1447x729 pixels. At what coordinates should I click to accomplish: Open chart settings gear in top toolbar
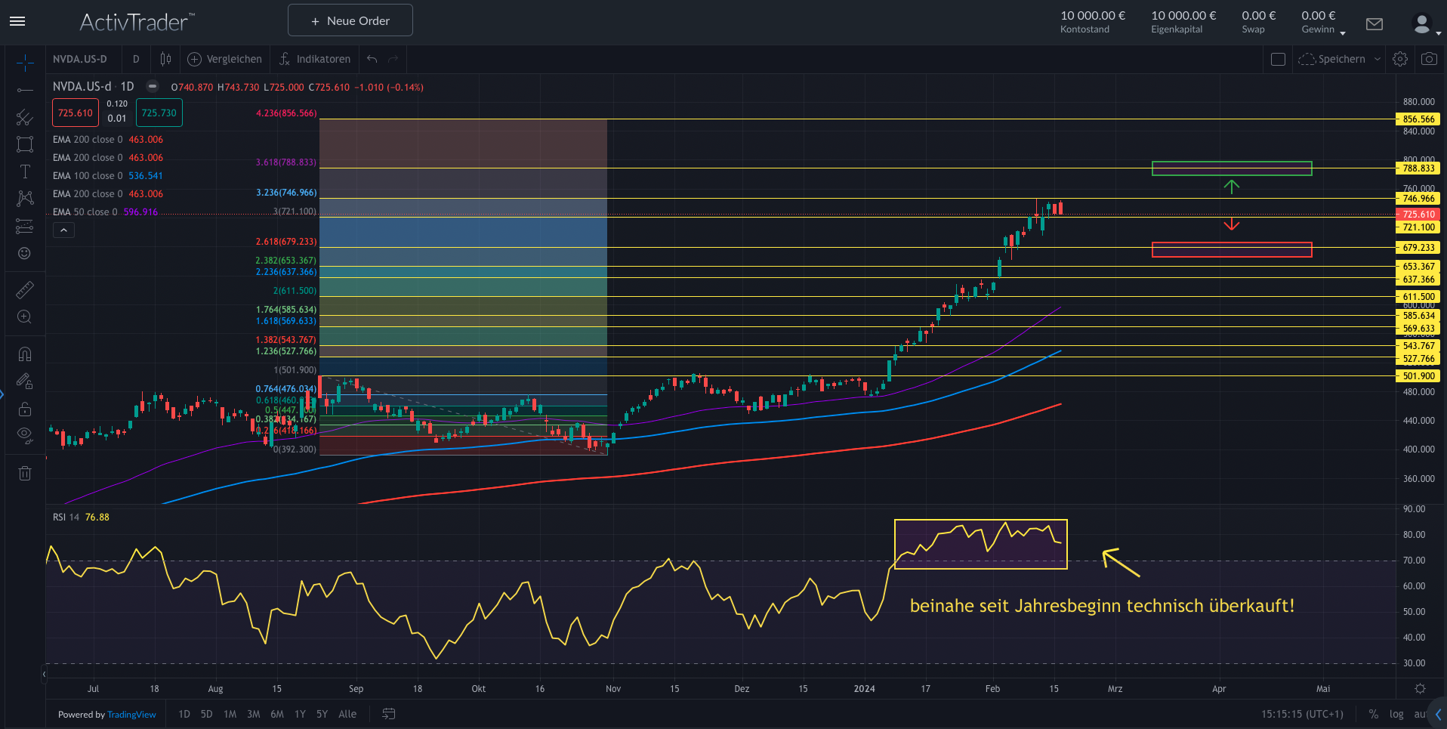(1400, 59)
